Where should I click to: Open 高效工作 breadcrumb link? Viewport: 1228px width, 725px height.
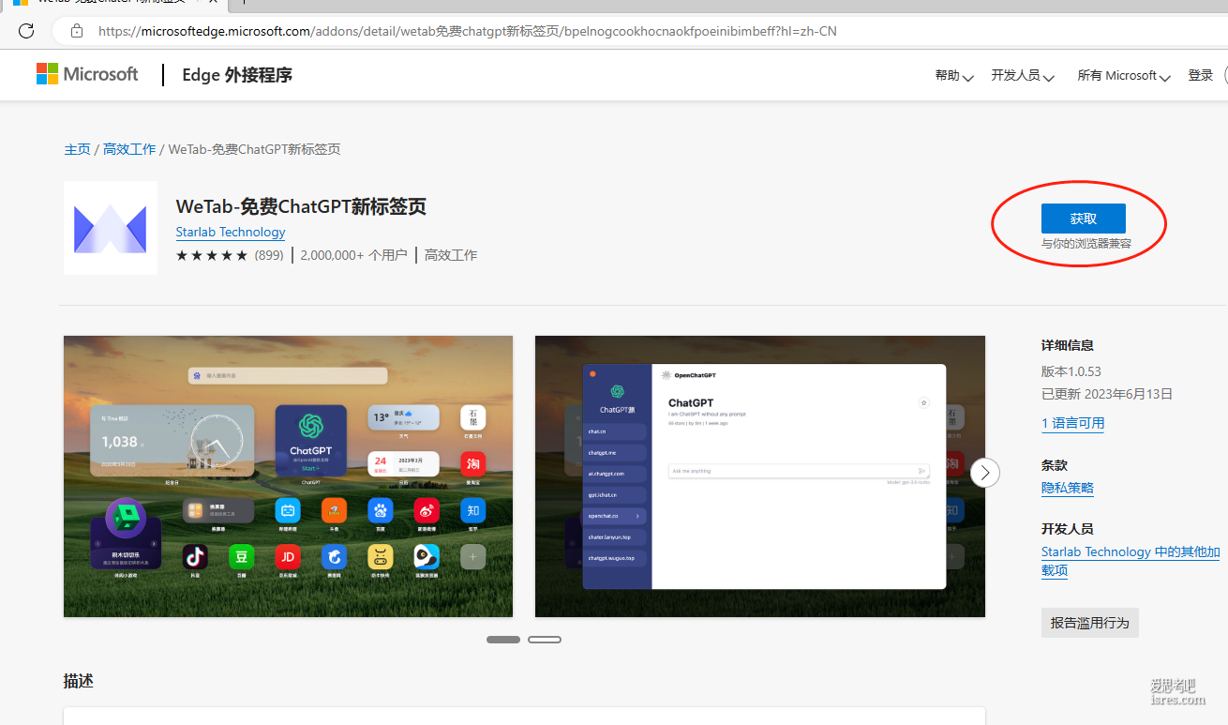tap(129, 149)
